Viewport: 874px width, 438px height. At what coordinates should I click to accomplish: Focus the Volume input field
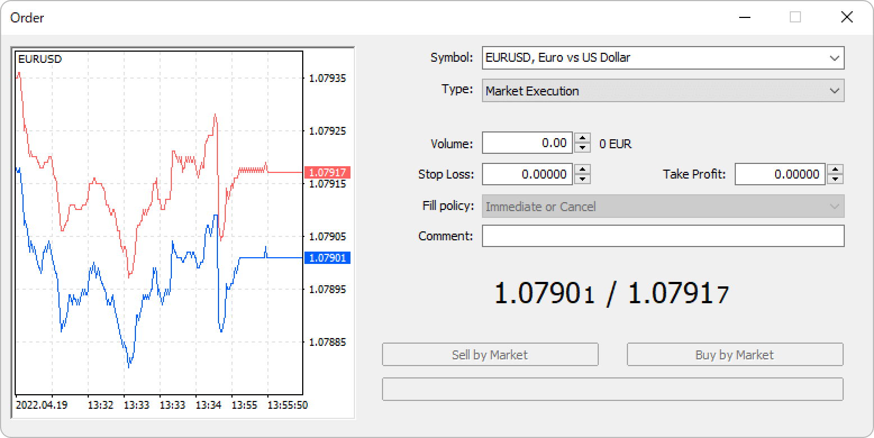527,143
